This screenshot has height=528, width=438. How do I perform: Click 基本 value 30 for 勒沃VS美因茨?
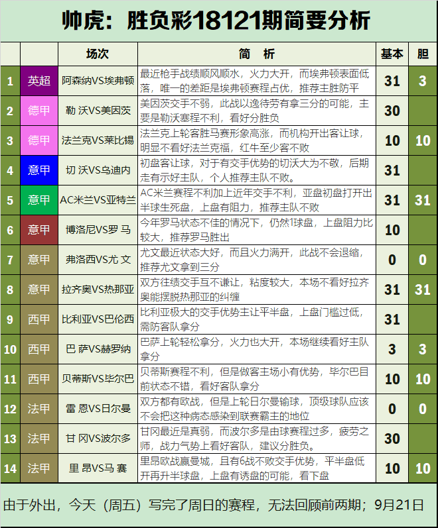(x=392, y=111)
